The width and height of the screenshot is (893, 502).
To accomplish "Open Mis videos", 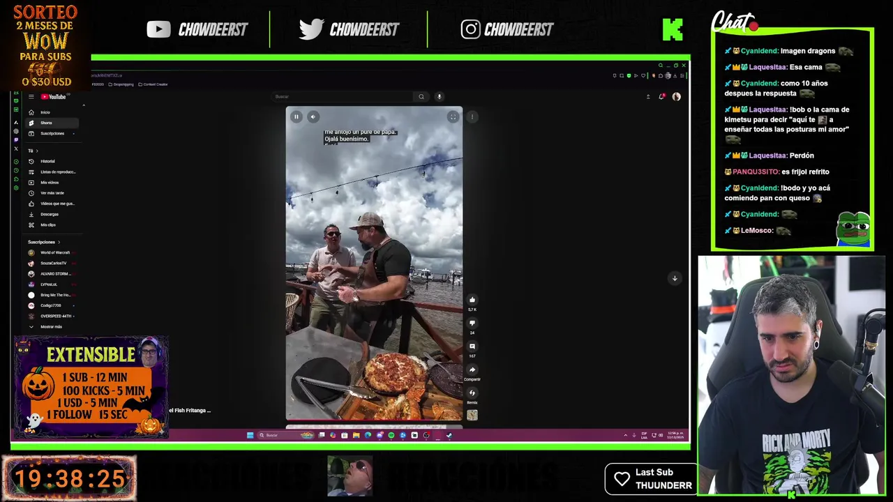I will pos(51,183).
